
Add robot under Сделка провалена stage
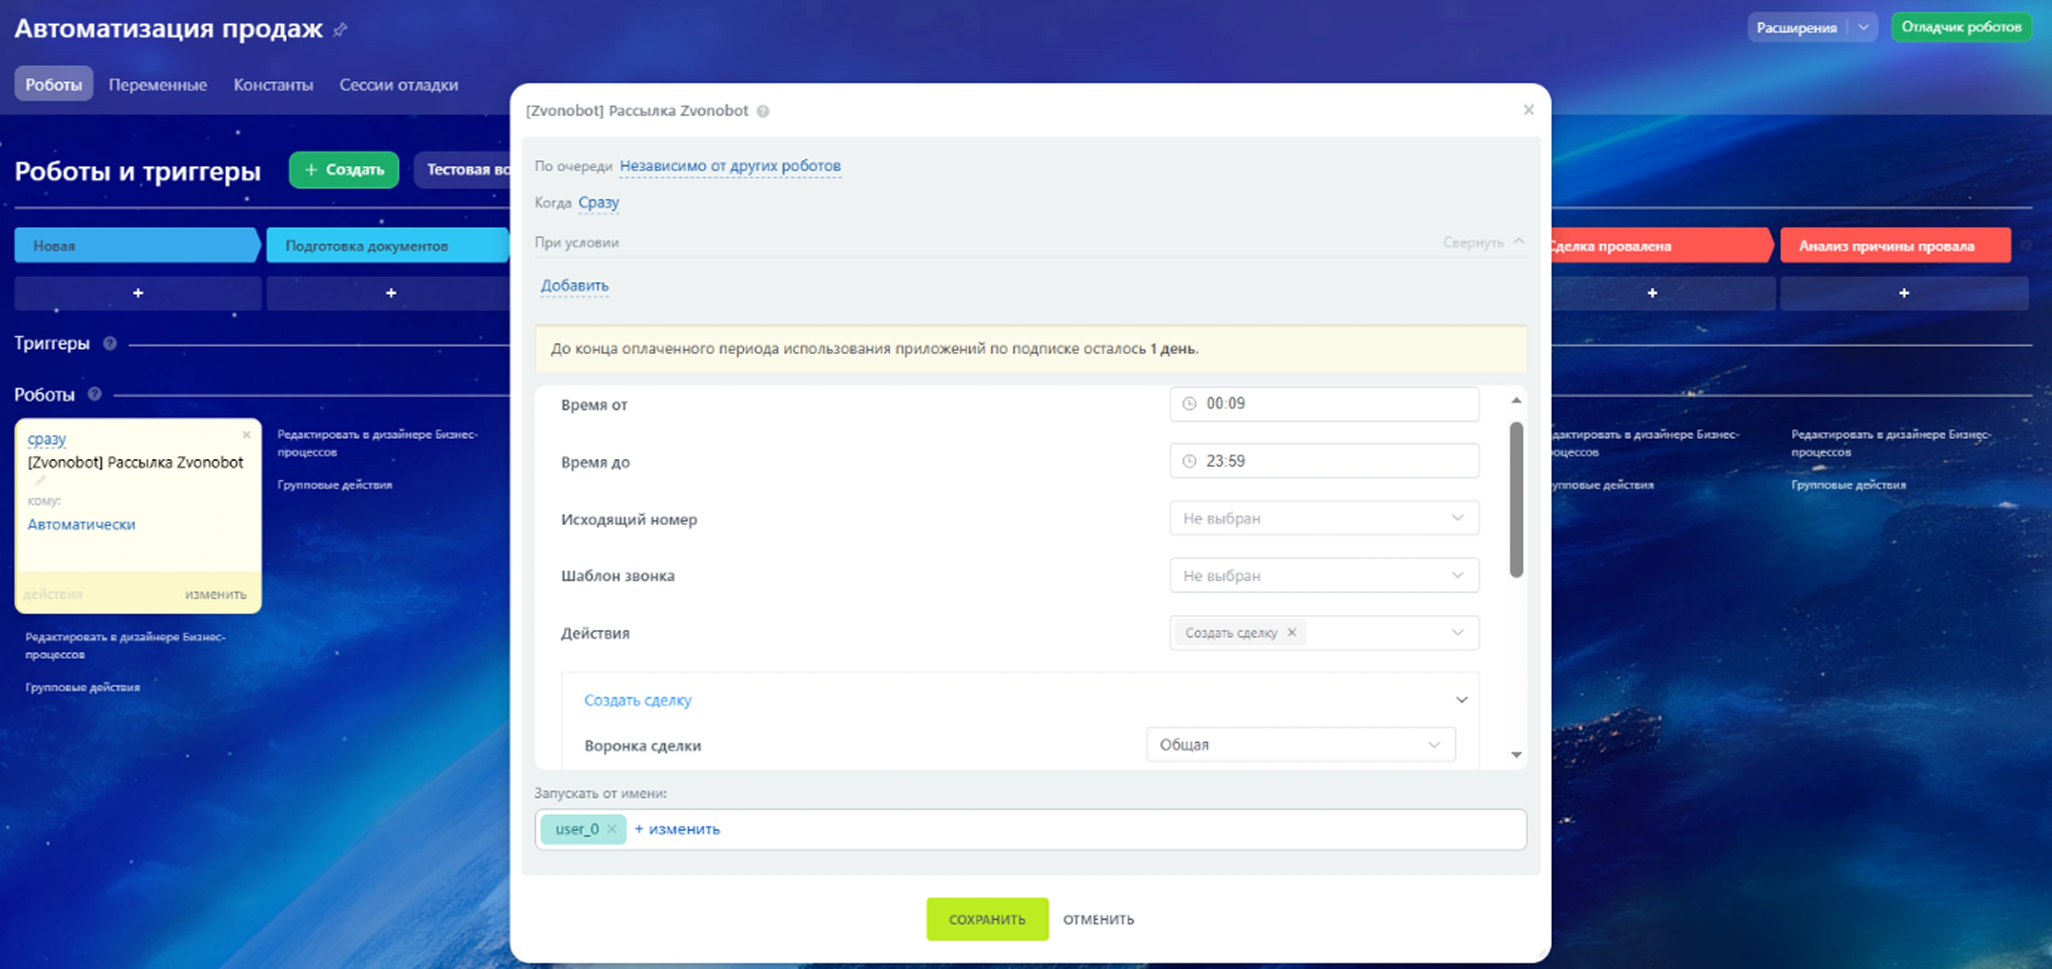1652,293
